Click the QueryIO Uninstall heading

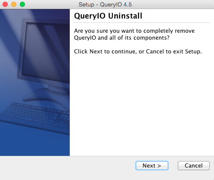(108, 16)
